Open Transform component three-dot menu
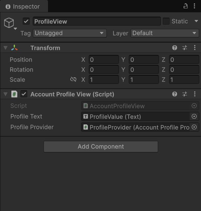This screenshot has height=211, width=201. [195, 48]
